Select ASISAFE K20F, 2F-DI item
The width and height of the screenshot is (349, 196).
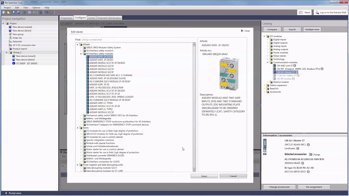click(99, 84)
